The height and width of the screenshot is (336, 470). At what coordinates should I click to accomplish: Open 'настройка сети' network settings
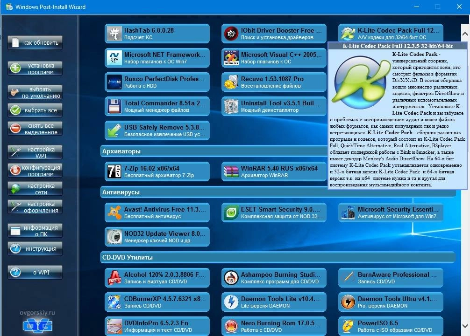pyautogui.click(x=35, y=189)
